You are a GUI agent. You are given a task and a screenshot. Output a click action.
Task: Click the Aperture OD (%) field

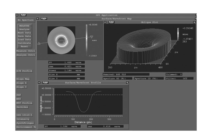point(117,79)
